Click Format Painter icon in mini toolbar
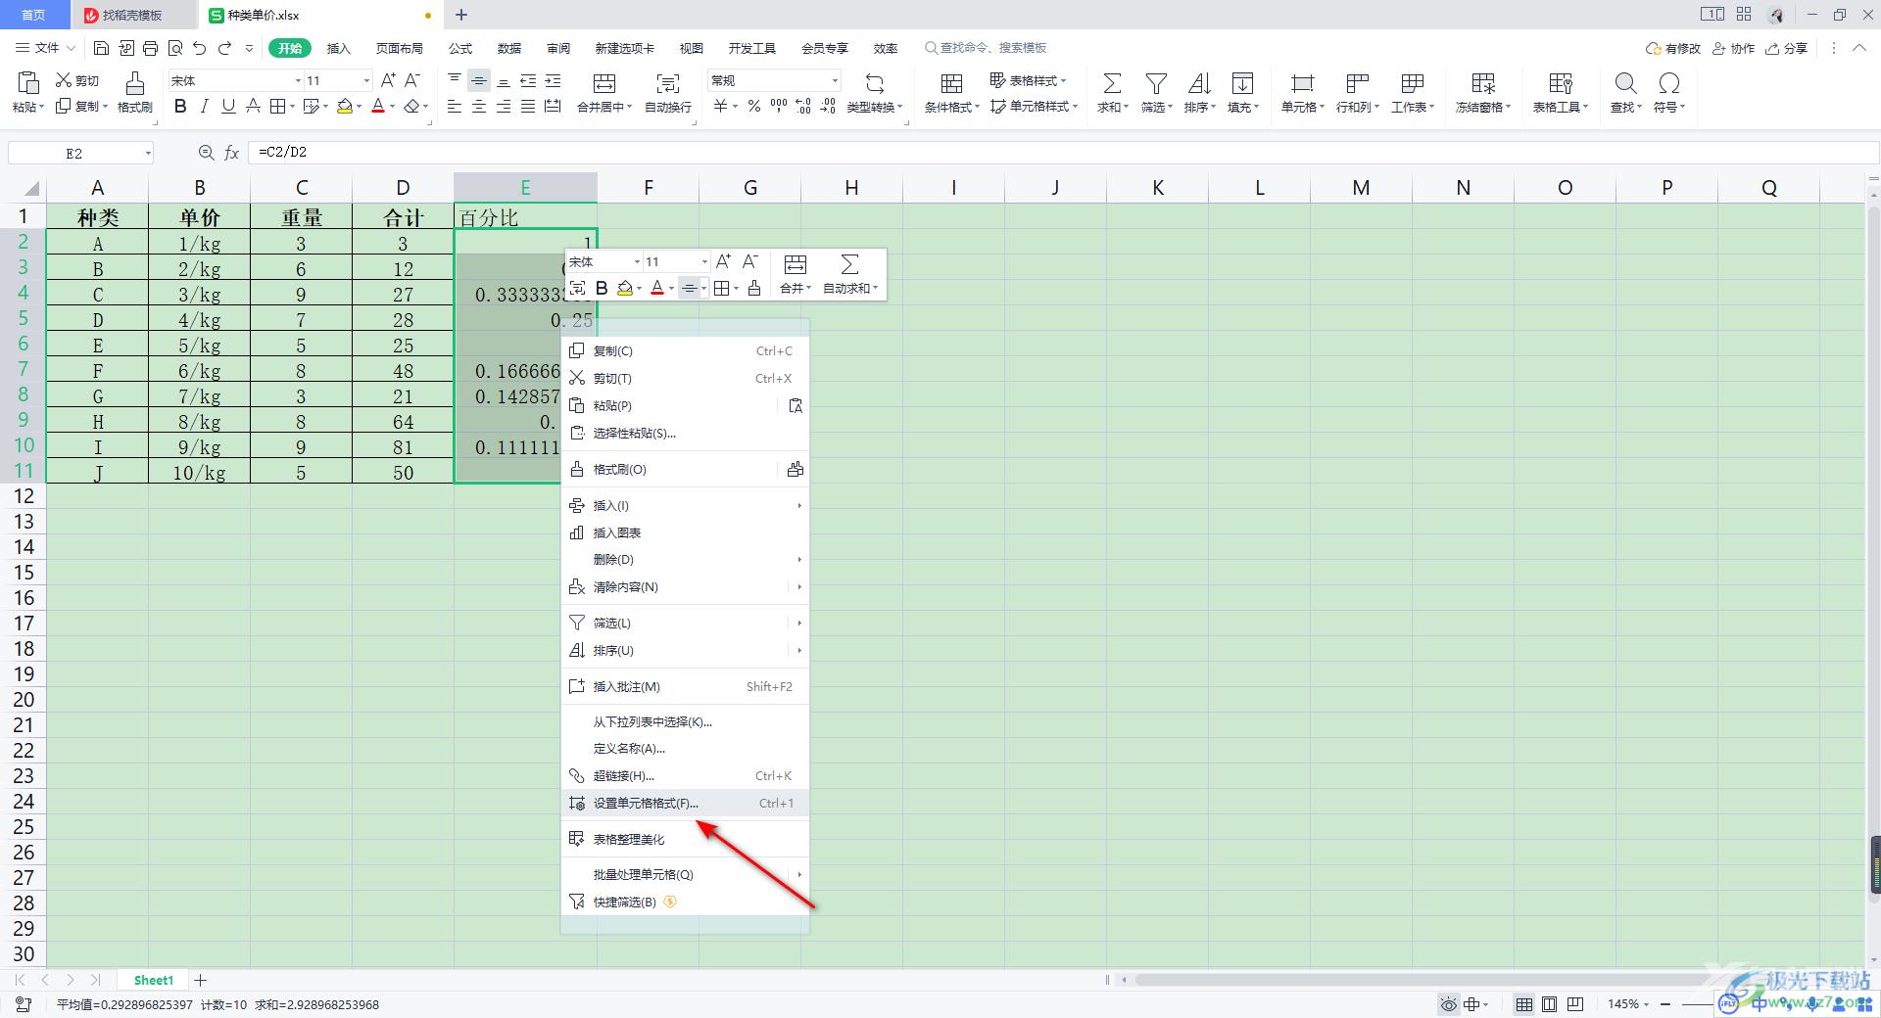The height and width of the screenshot is (1018, 1881). point(753,288)
